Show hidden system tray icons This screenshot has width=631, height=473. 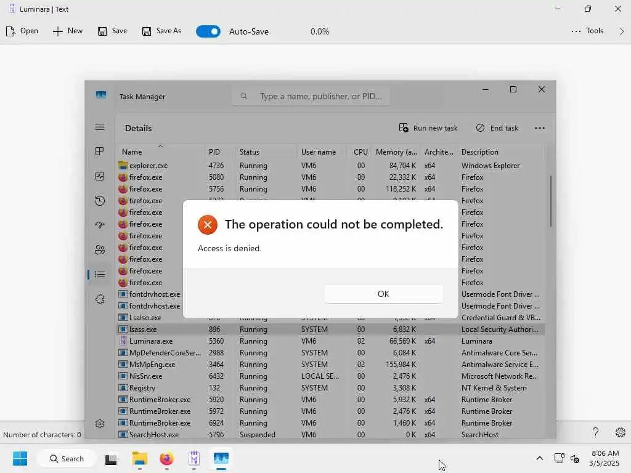tap(540, 458)
